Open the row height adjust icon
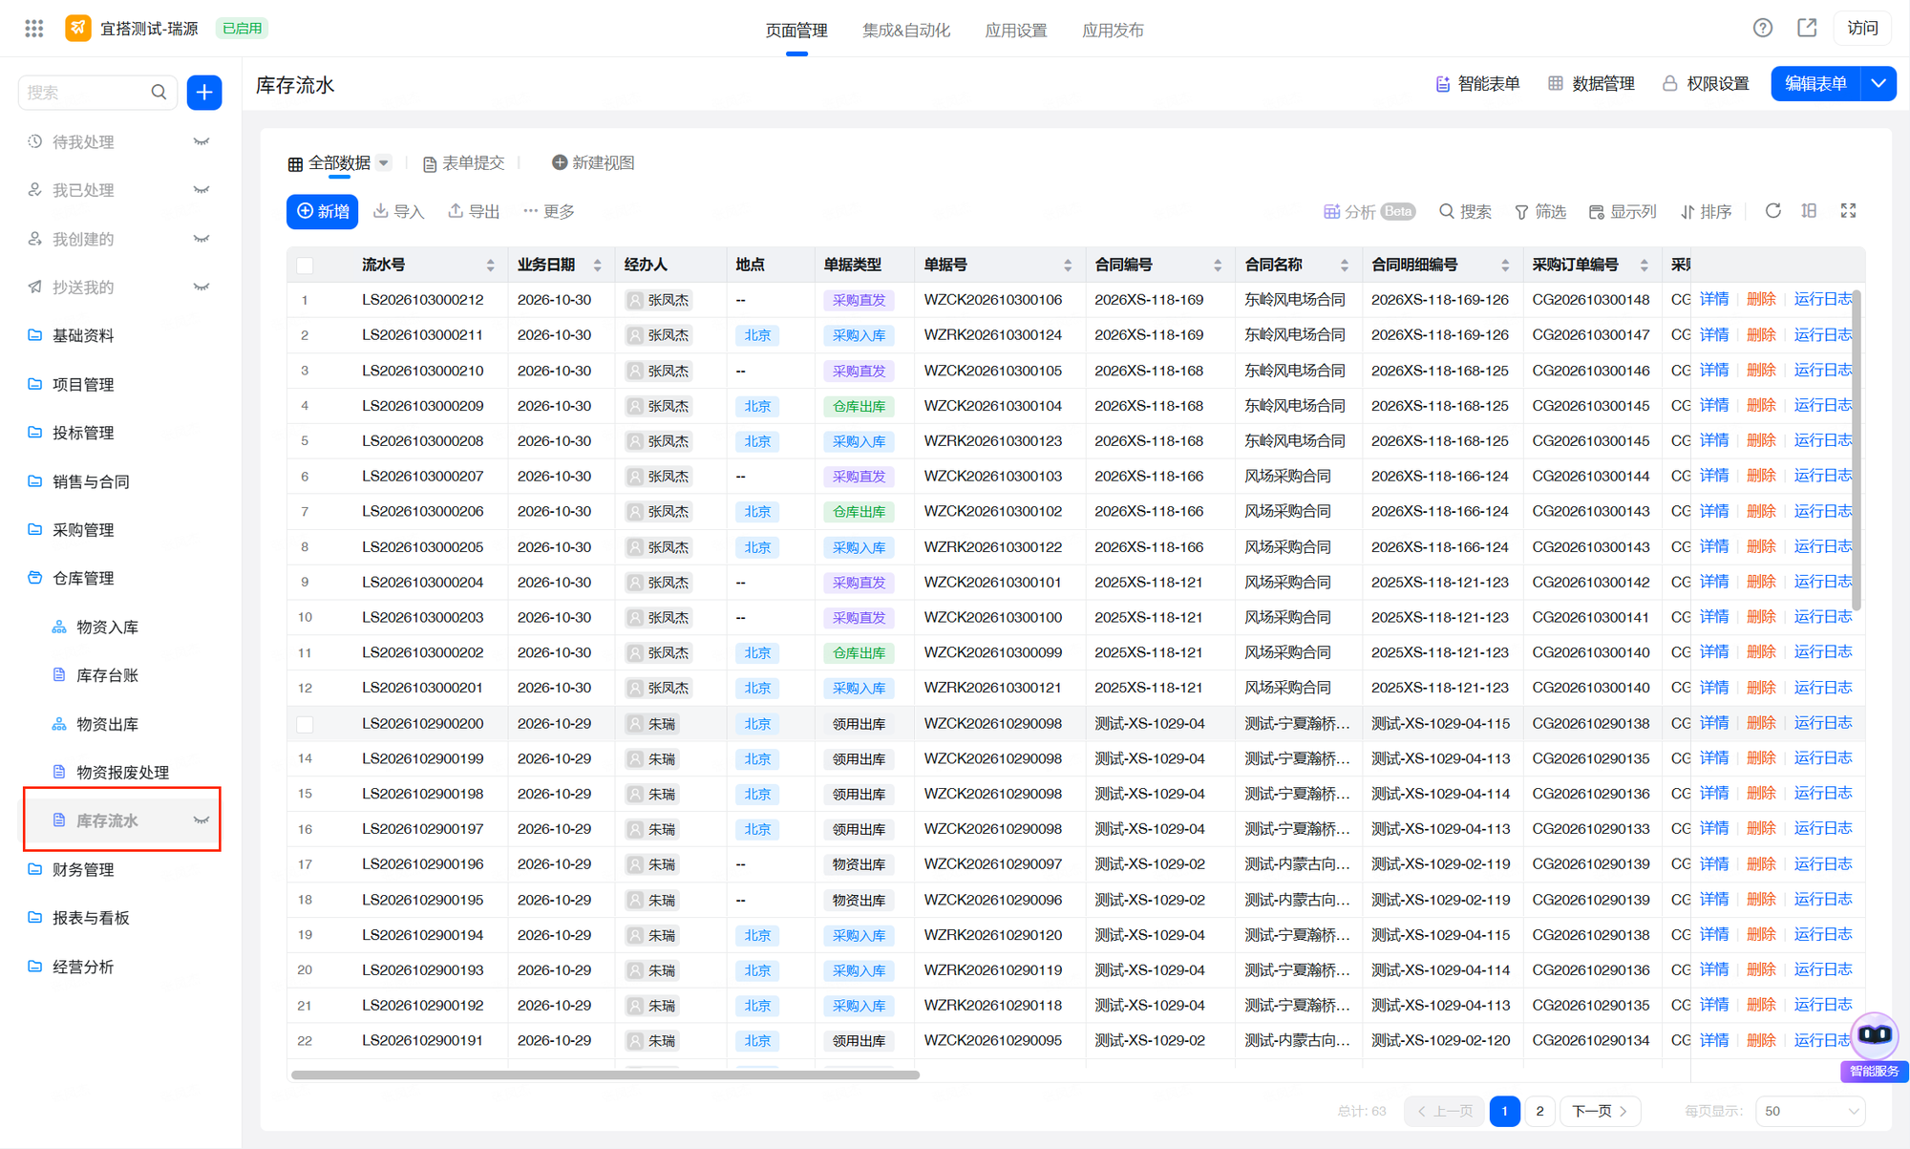The height and width of the screenshot is (1149, 1910). pyautogui.click(x=1809, y=211)
